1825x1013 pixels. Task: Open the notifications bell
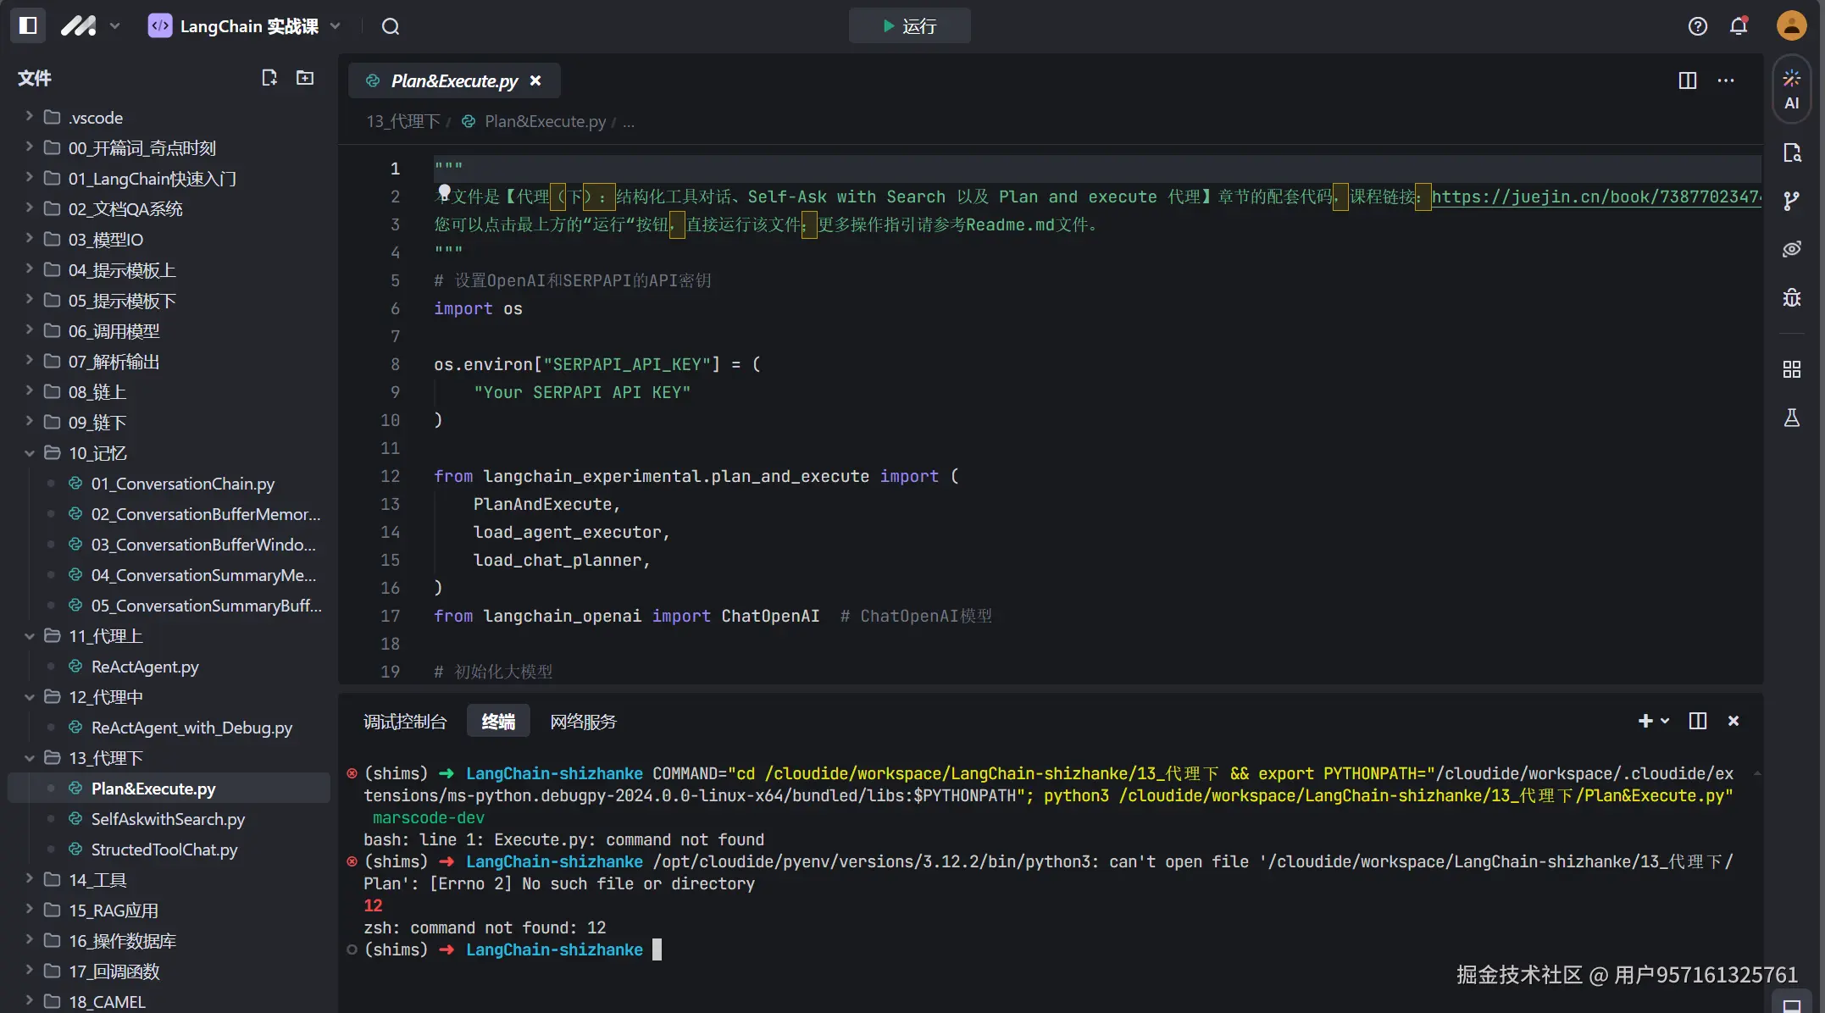point(1739,26)
